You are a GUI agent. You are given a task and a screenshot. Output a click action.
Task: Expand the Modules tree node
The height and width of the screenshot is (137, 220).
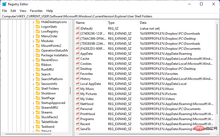[34, 41]
